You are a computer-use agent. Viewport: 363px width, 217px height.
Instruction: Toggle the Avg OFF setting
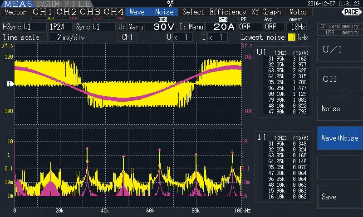(x=274, y=27)
